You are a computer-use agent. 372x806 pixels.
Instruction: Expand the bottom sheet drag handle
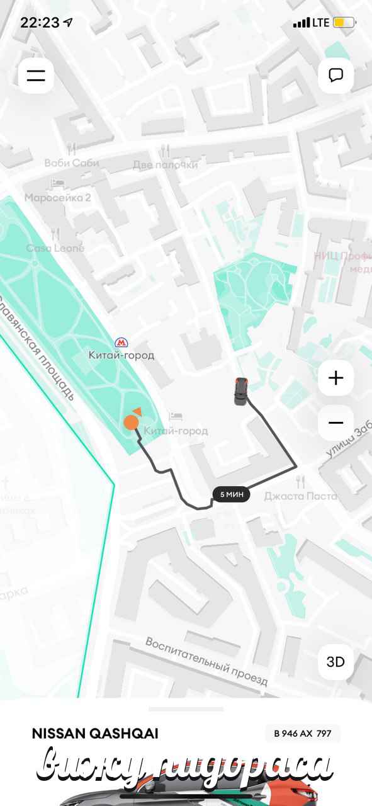click(186, 709)
